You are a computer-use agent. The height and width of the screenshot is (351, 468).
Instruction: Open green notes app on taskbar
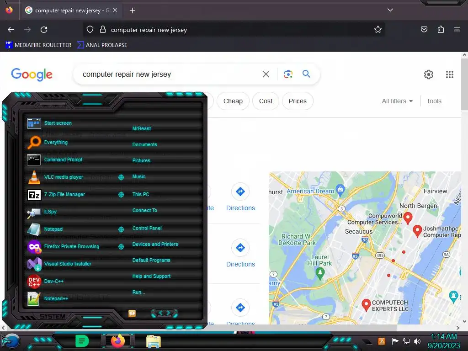pyautogui.click(x=82, y=341)
